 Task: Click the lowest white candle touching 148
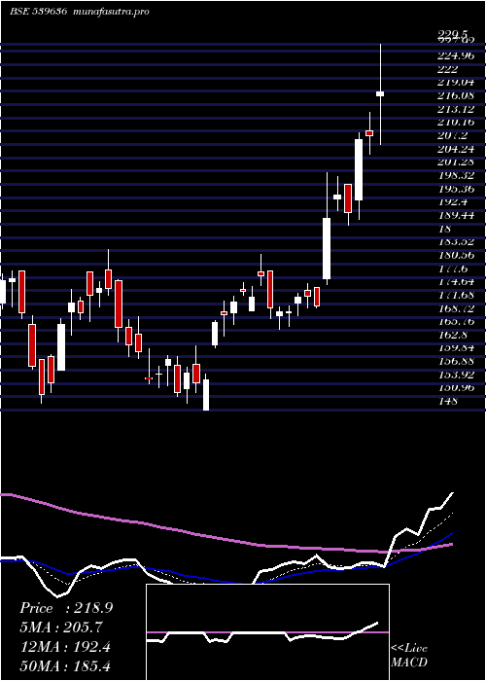pyautogui.click(x=206, y=395)
